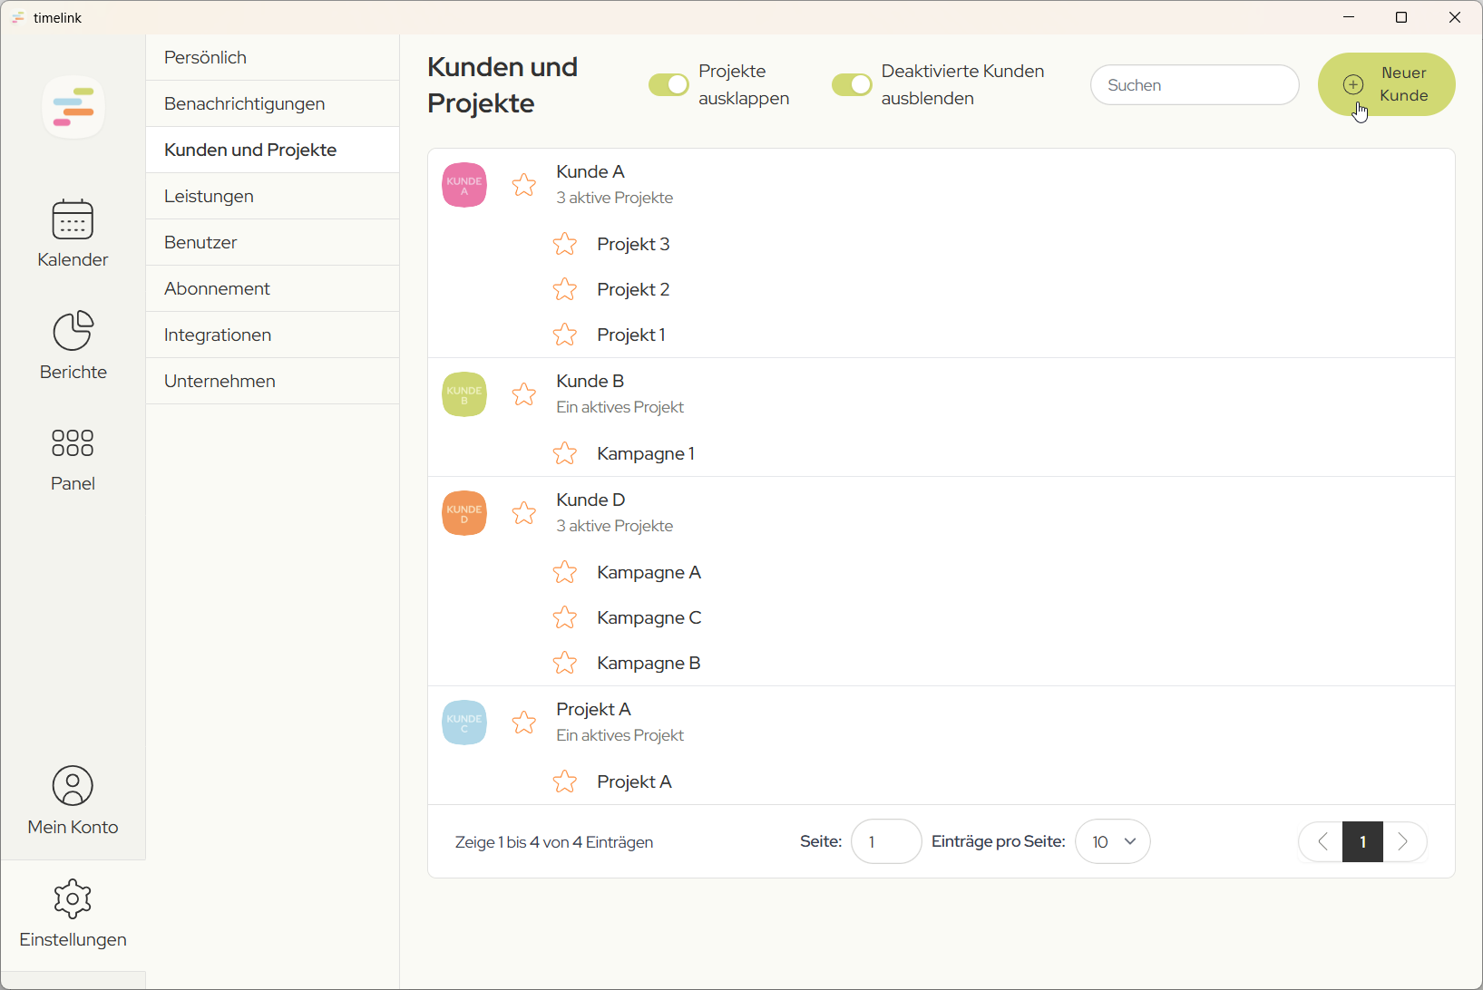This screenshot has width=1483, height=990.
Task: Open the Kalender view
Action: [73, 234]
